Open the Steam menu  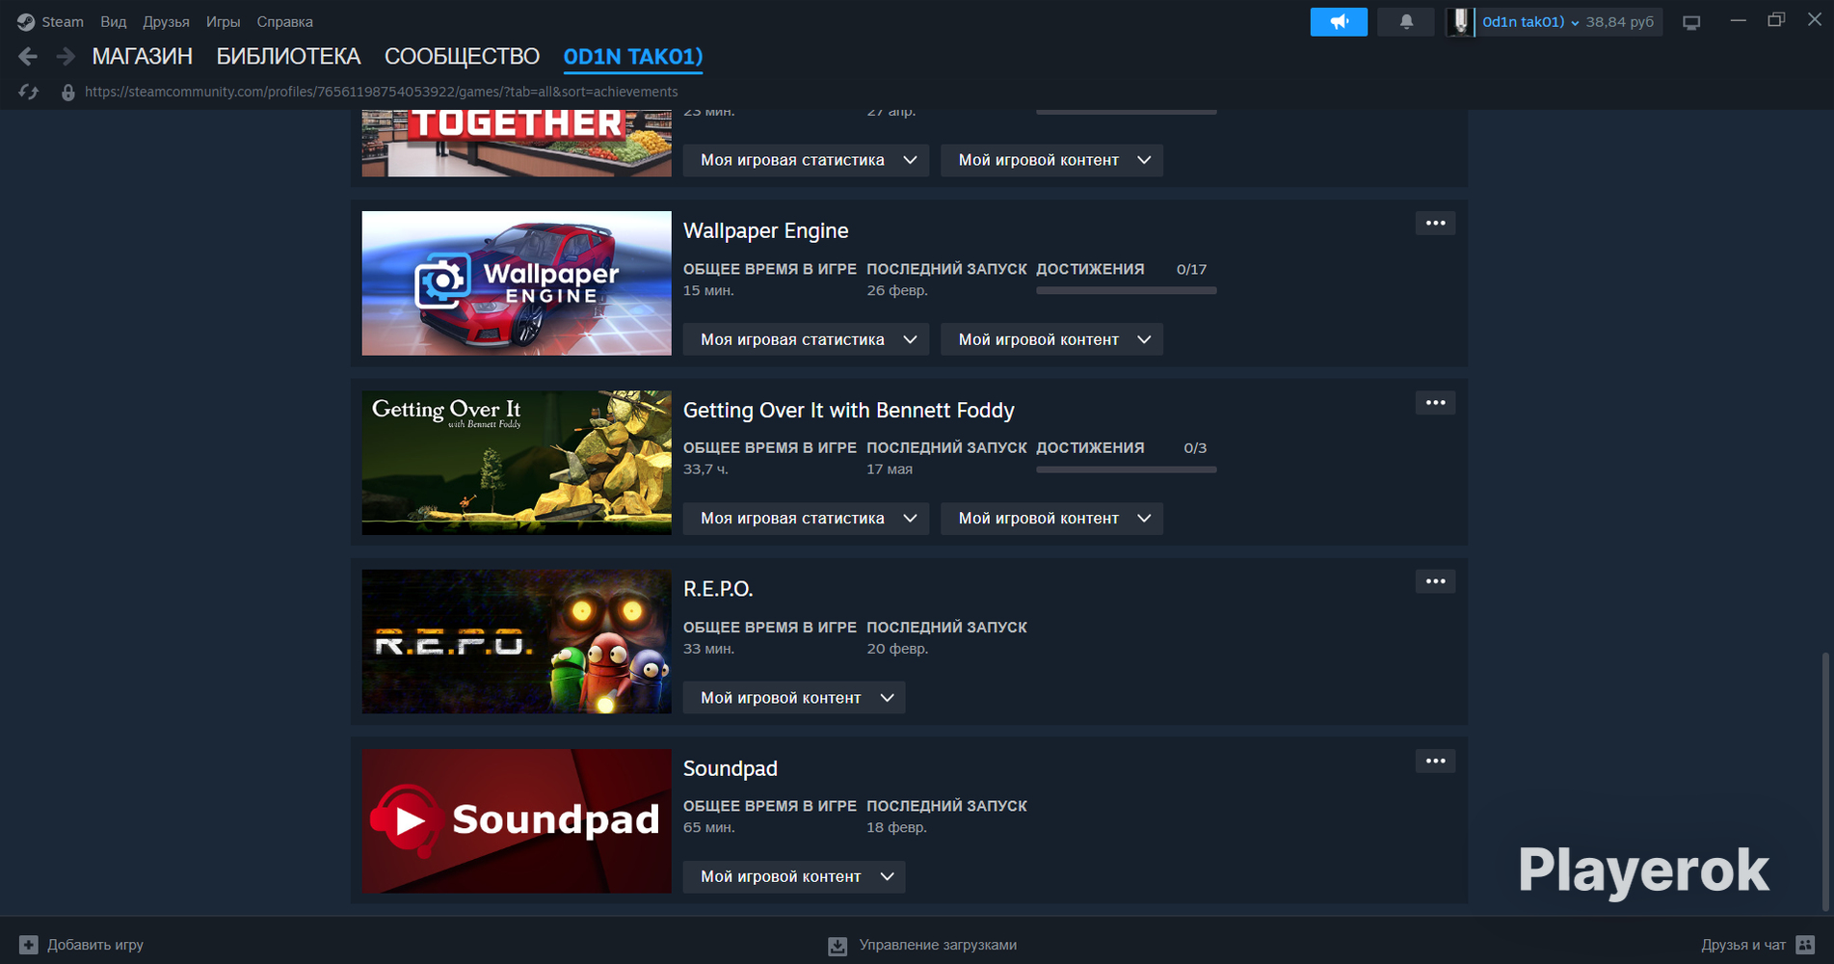[63, 21]
